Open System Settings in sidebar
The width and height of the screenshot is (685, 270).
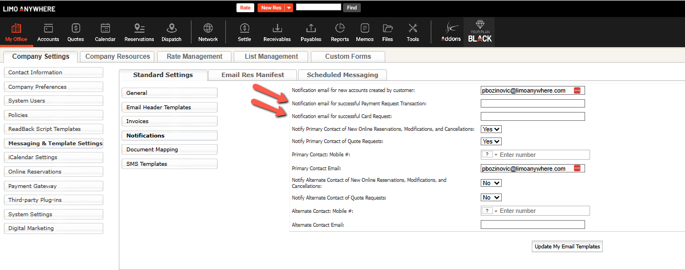click(53, 215)
